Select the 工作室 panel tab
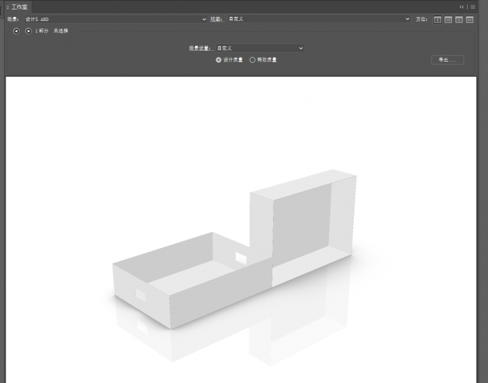The height and width of the screenshot is (383, 488). click(x=19, y=6)
